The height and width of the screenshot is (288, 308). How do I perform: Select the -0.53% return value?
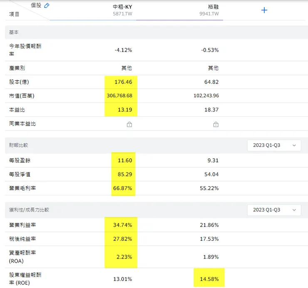[210, 50]
